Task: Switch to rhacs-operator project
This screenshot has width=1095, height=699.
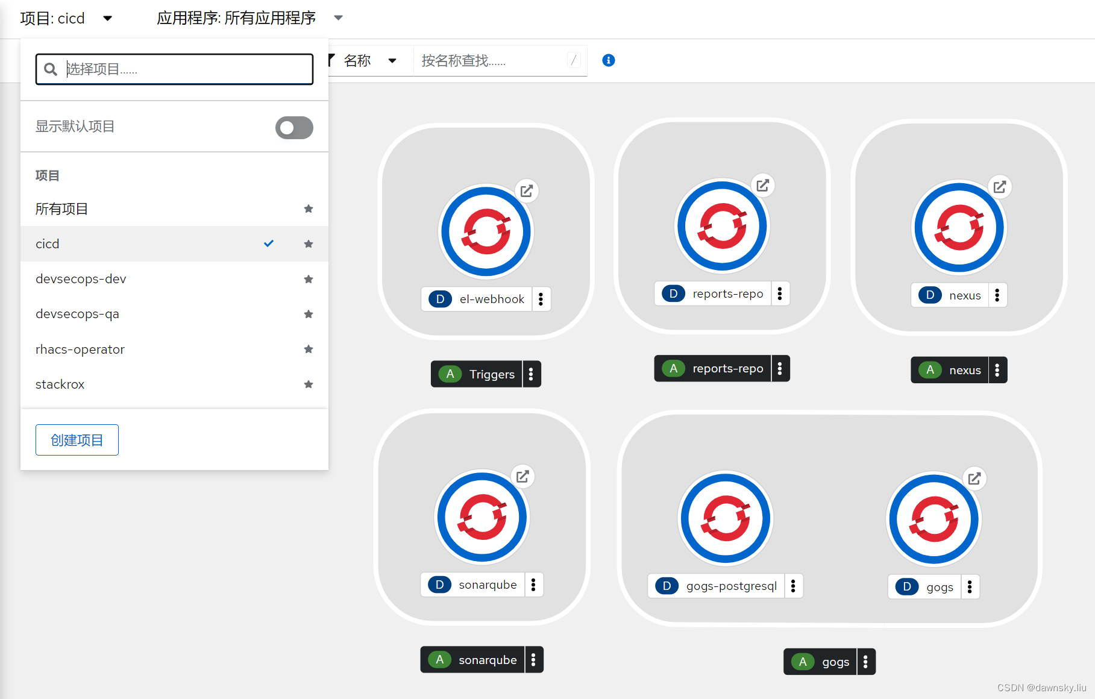Action: coord(174,349)
